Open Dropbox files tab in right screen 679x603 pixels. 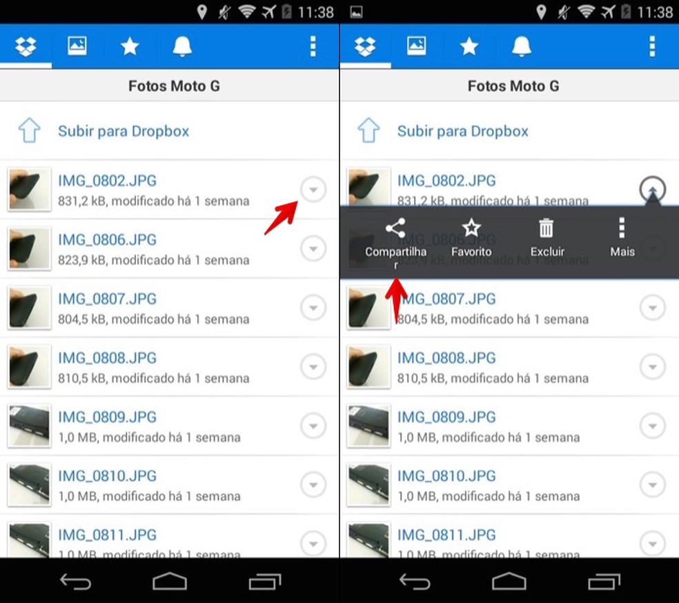[x=365, y=46]
